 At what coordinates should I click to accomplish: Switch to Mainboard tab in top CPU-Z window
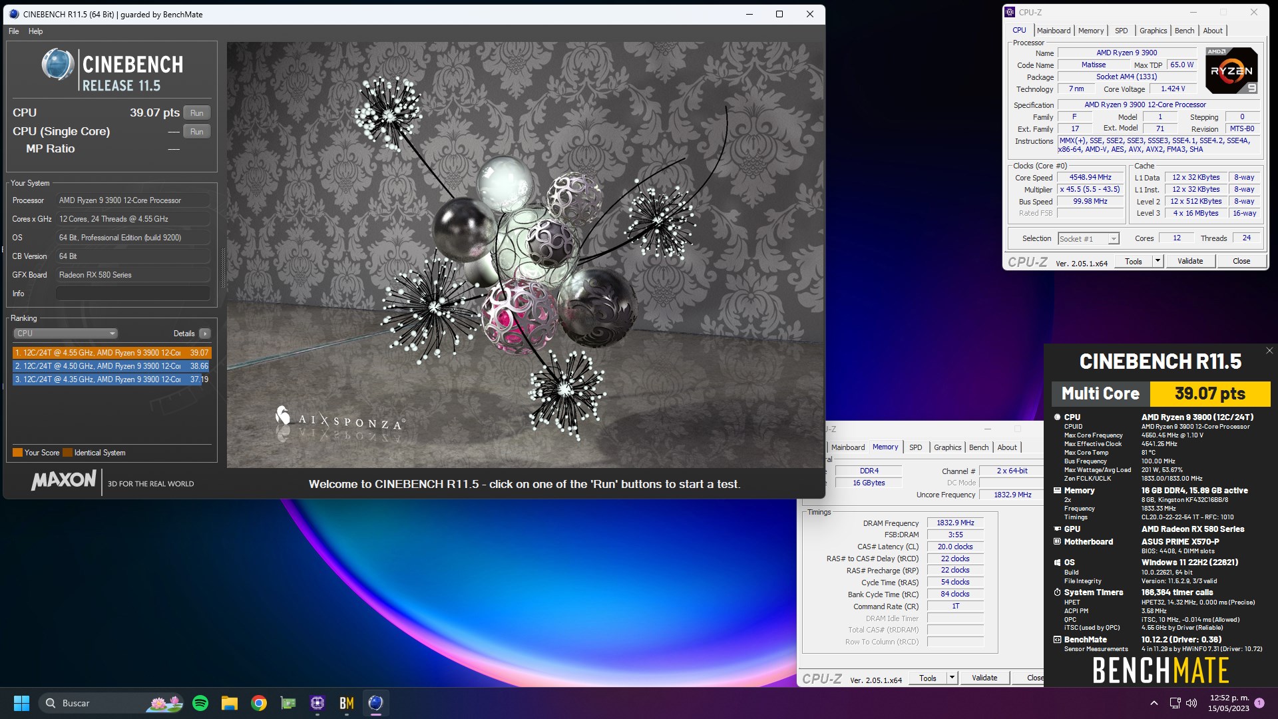coord(1054,31)
